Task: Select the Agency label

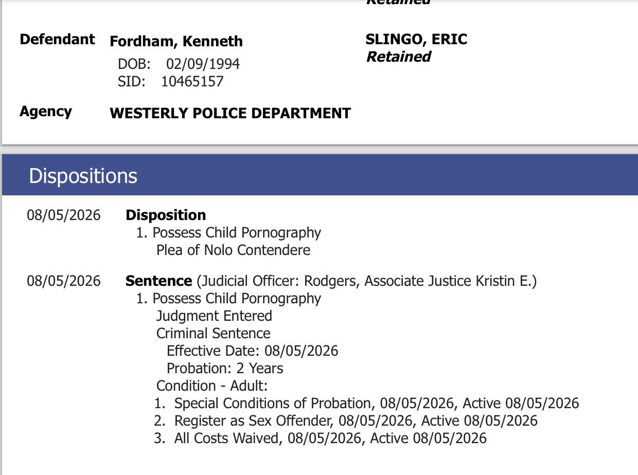Action: 46,112
